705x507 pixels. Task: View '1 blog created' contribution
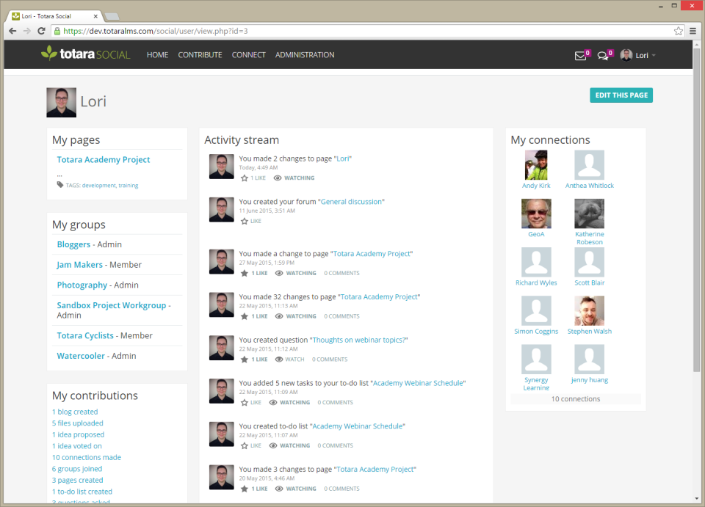pos(75,412)
